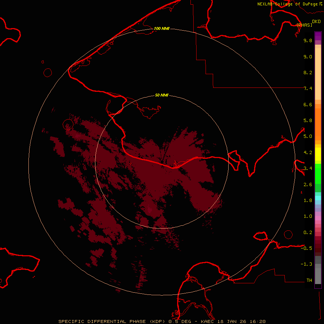Pick the pink segment of the color bar
324x324 pixels.
(318, 218)
